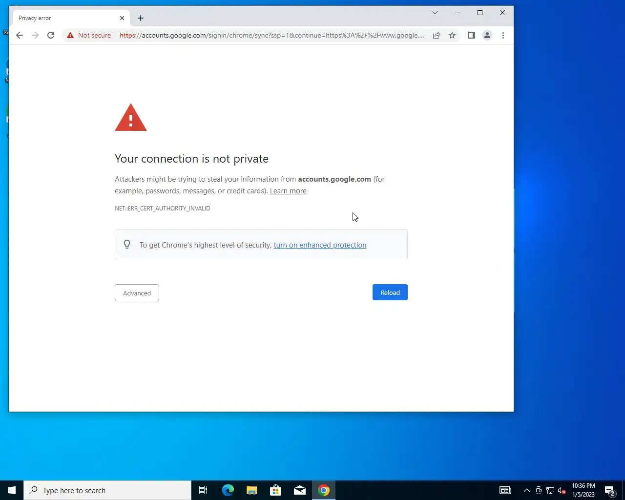Show hidden system tray icons

(x=527, y=490)
